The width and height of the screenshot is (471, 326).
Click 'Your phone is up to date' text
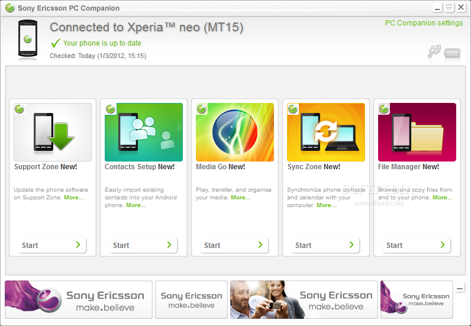(x=102, y=43)
